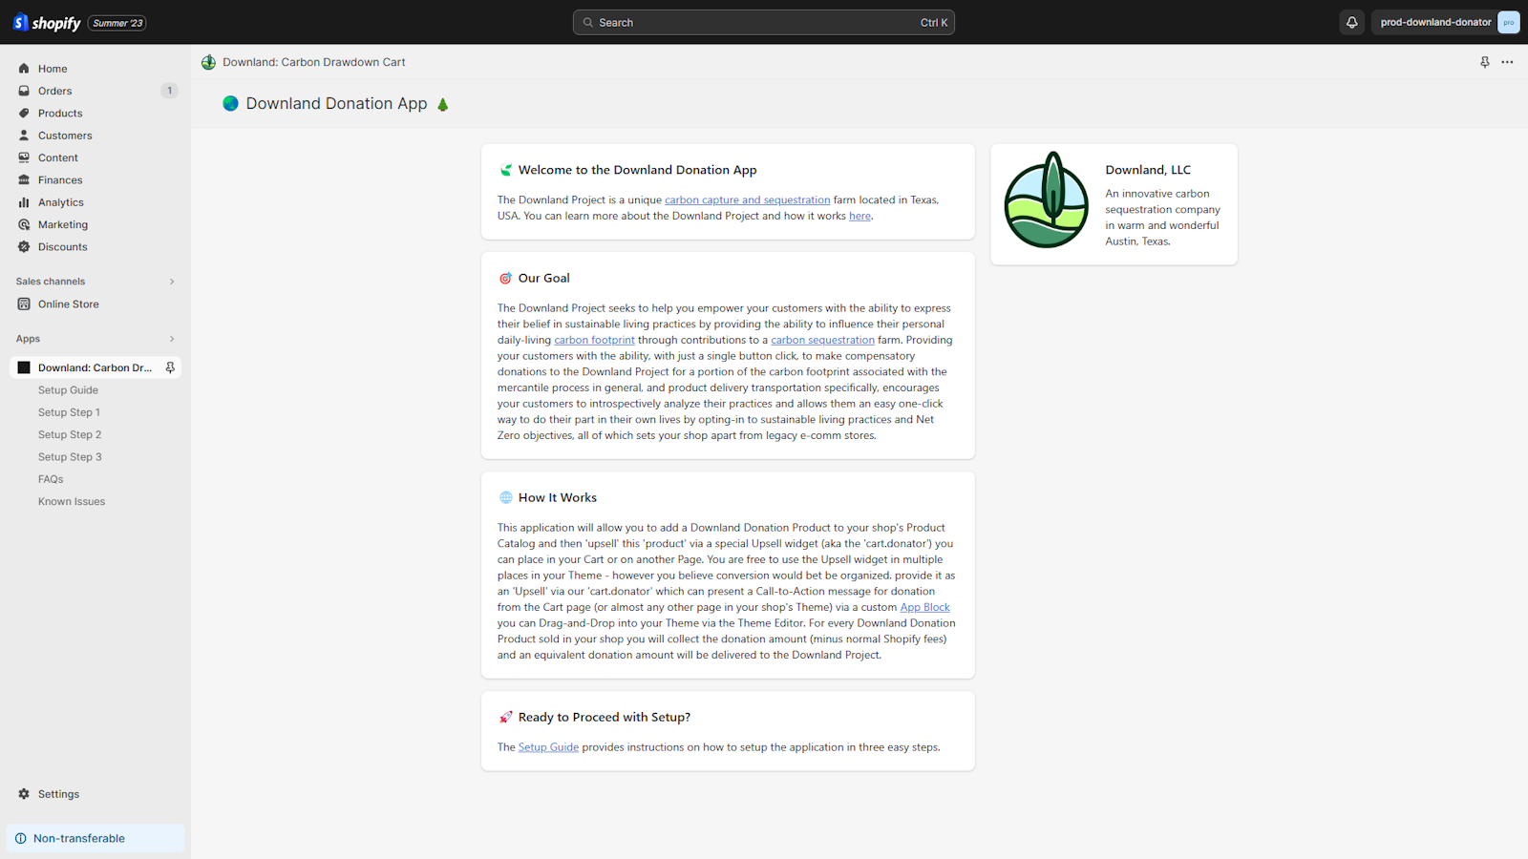Go to Setup Step 3
Screen dimensions: 1528x859
(x=70, y=457)
